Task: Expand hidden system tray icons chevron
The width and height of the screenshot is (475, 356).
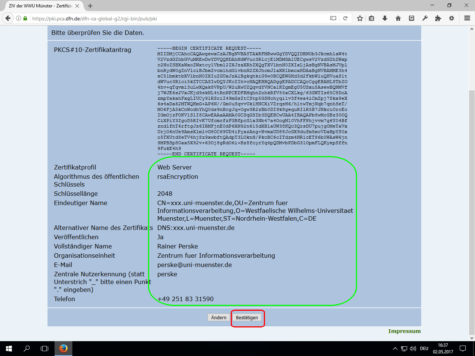Action: (395, 349)
